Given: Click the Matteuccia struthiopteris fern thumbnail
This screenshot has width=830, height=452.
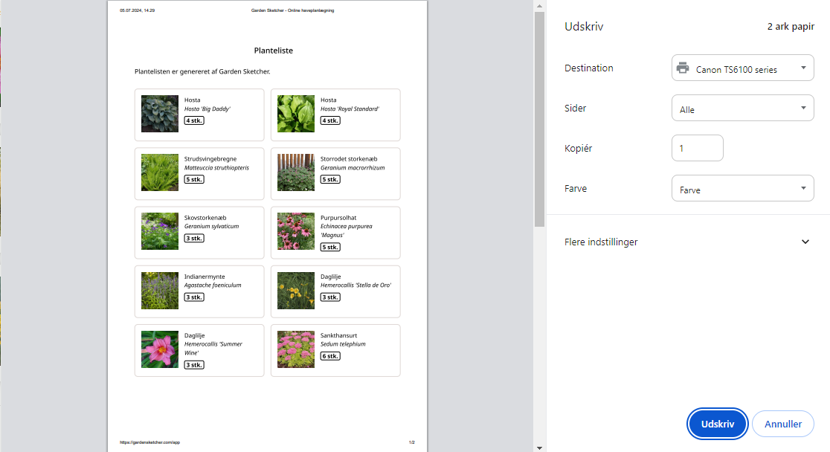Looking at the screenshot, I should pos(160,172).
